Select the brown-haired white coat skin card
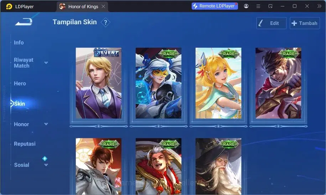The width and height of the screenshot is (326, 195). (99, 166)
